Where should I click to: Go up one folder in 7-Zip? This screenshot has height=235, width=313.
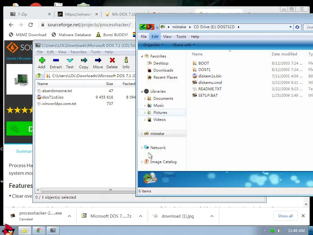[x=39, y=76]
